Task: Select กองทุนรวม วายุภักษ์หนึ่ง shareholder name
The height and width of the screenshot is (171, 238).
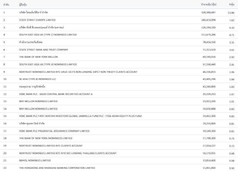Action: (x=32, y=87)
